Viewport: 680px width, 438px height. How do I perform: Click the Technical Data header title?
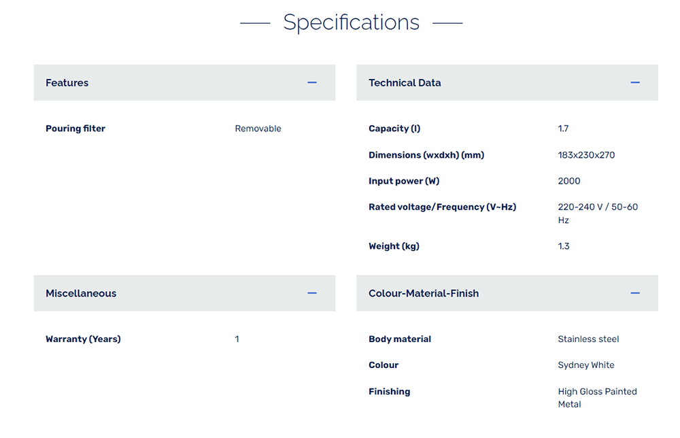[x=405, y=83]
